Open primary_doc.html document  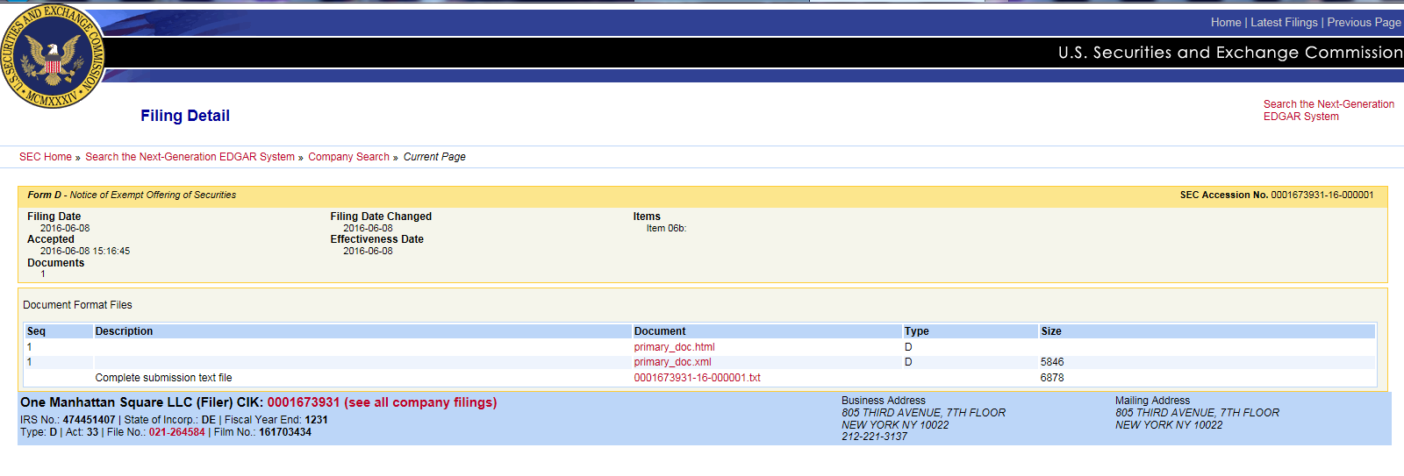[674, 347]
